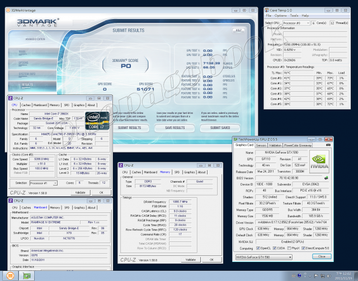Select MAIN in the 3DMark Vantage sidebar

(32, 53)
